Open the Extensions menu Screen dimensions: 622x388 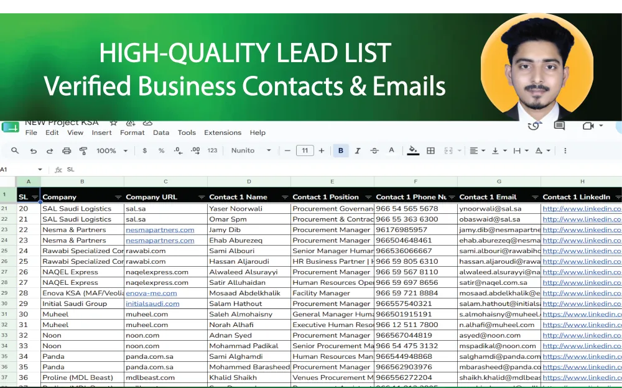coord(223,132)
